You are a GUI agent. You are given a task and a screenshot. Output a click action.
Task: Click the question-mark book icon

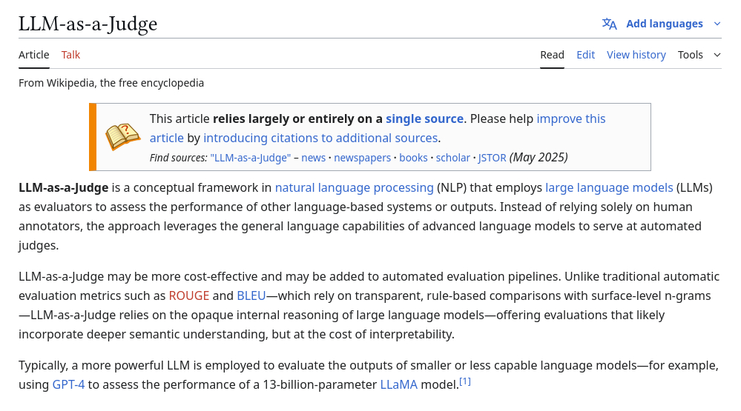coord(122,137)
